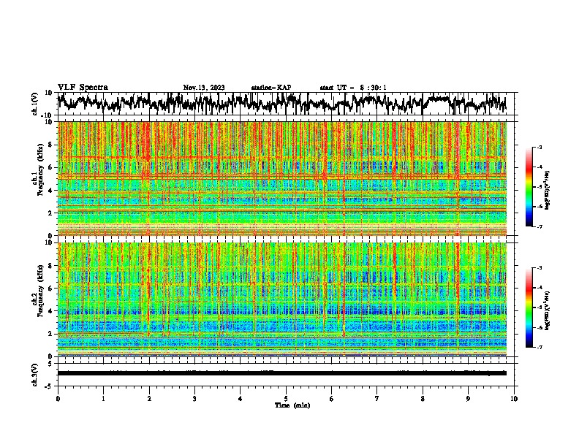Click the ch.1 spectrogram color scale bar
Viewport: 579px width, 447px height.
(529, 187)
